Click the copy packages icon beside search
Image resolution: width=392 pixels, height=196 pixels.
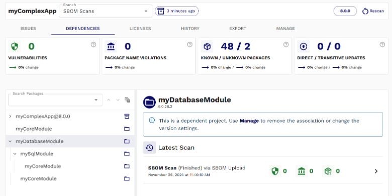tap(127, 100)
